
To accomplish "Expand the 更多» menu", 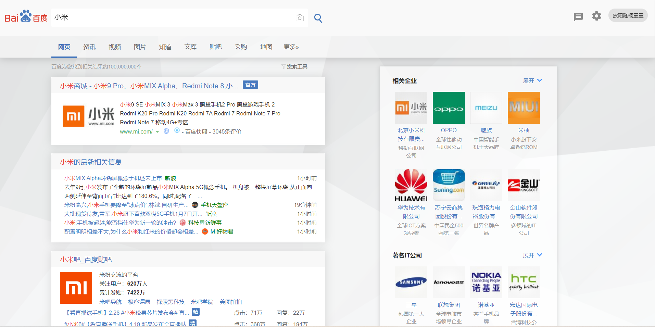I will [291, 47].
